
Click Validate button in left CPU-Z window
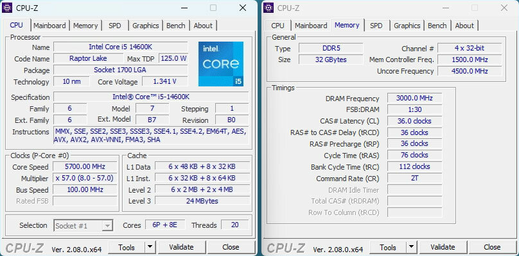point(181,247)
